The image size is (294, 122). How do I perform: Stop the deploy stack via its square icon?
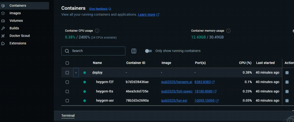click(x=287, y=73)
